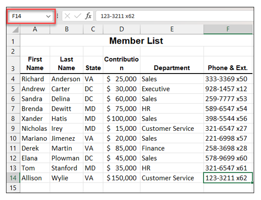Expand the Name Box dropdown arrow
Image resolution: width=261 pixels, height=200 pixels.
pos(48,16)
